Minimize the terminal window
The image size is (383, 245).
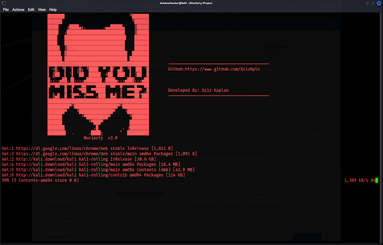click(x=367, y=3)
